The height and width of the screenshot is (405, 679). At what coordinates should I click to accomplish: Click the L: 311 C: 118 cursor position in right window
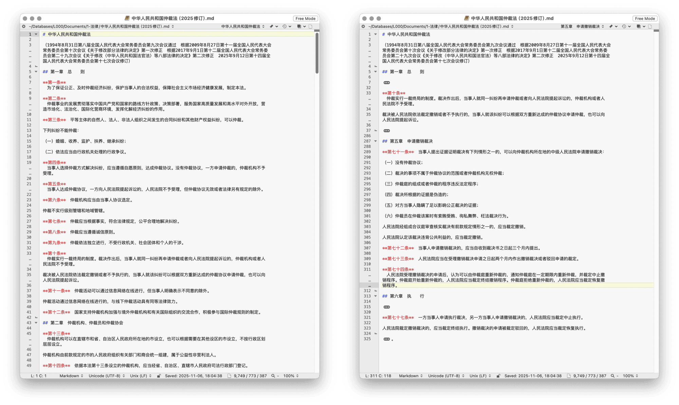click(x=378, y=376)
